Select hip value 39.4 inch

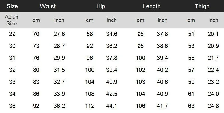112,70
